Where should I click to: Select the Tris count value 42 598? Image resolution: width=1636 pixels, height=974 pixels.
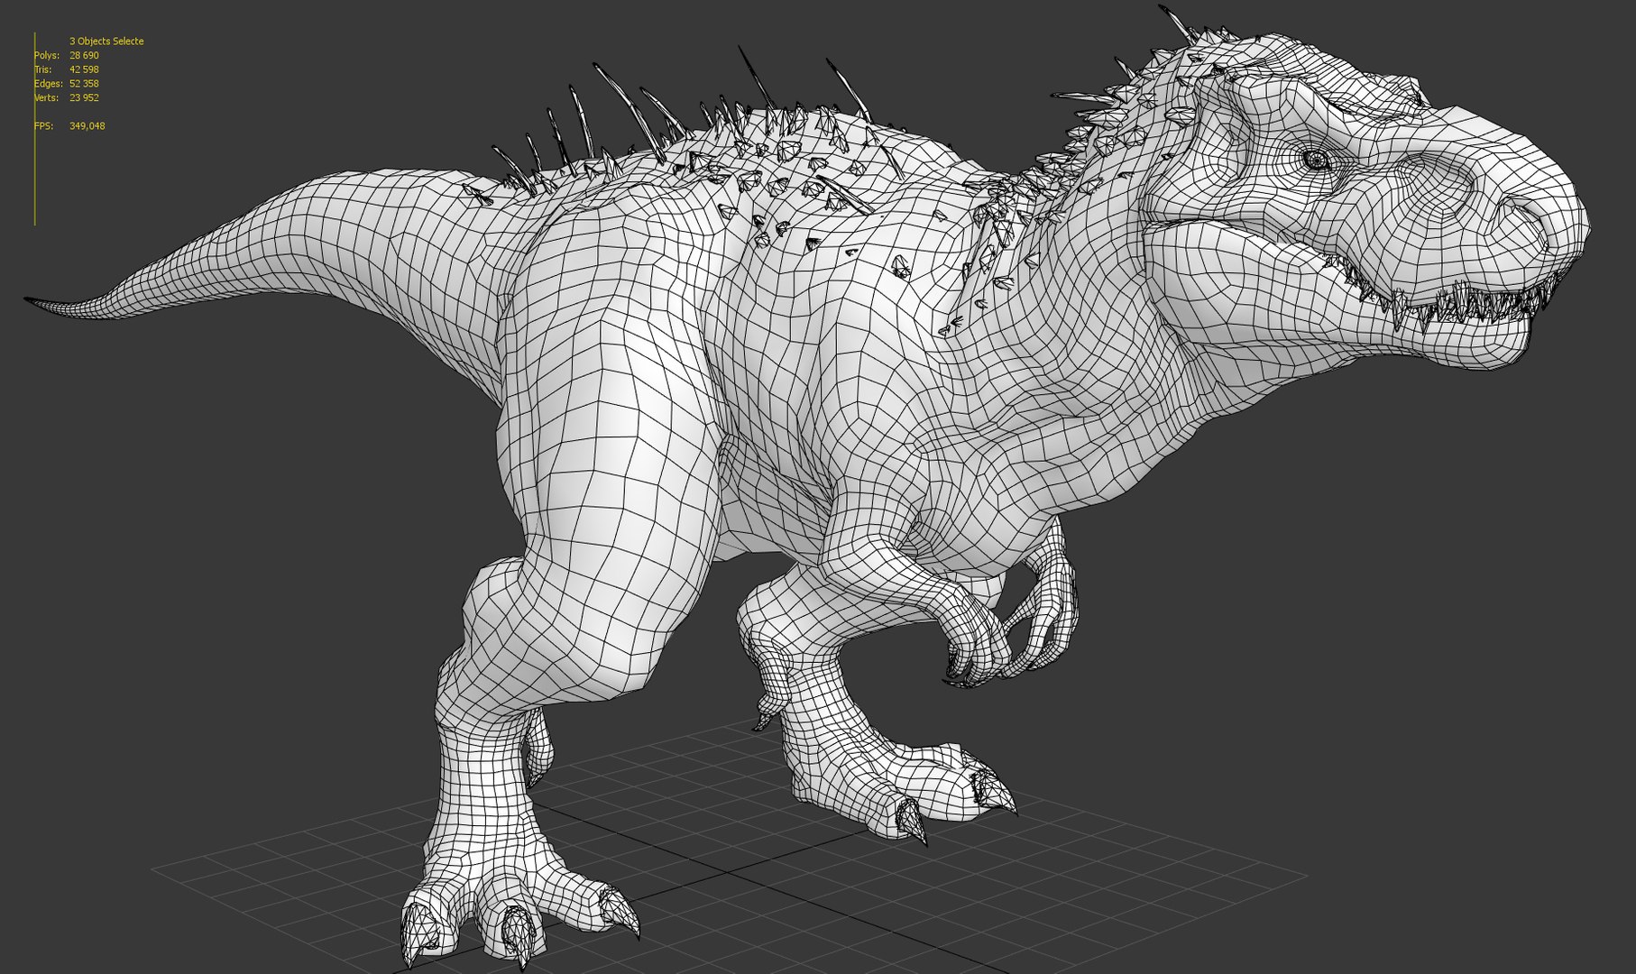[84, 69]
